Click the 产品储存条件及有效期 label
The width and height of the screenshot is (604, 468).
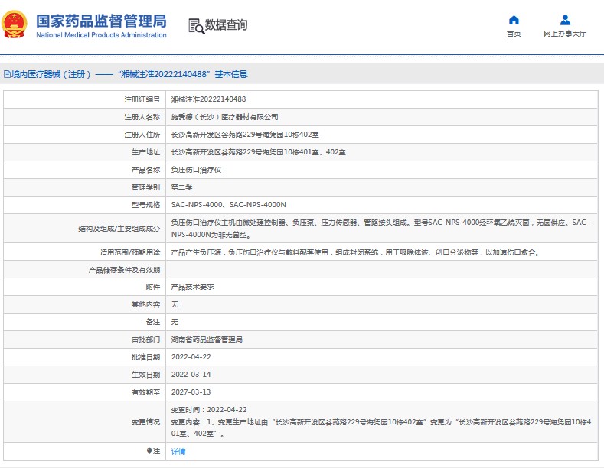[x=124, y=270]
